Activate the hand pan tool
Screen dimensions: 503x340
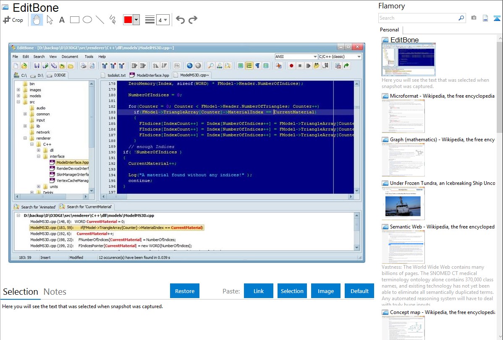coord(37,20)
